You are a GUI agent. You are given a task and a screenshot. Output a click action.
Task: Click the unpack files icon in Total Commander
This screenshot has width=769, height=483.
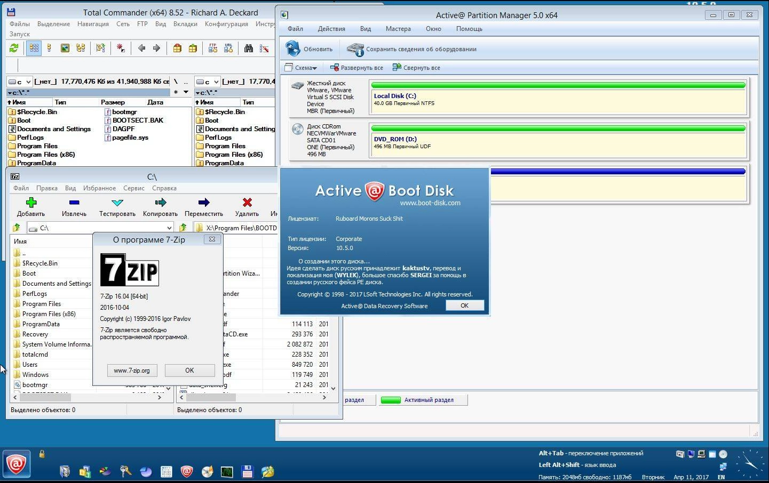[193, 48]
